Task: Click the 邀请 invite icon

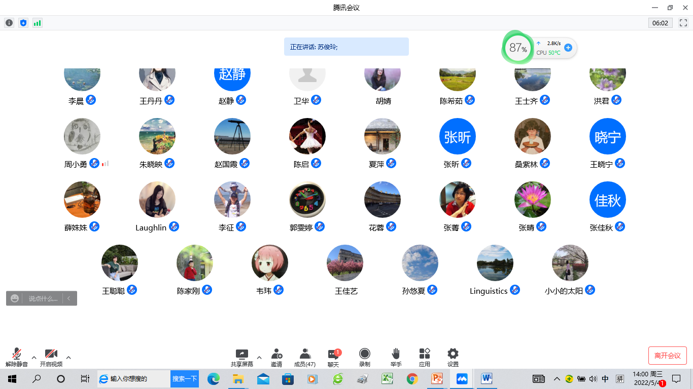Action: click(x=276, y=354)
